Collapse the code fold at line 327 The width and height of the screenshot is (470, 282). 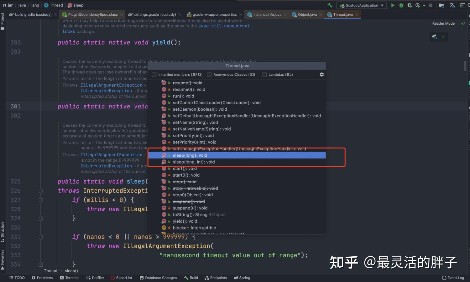pos(40,200)
